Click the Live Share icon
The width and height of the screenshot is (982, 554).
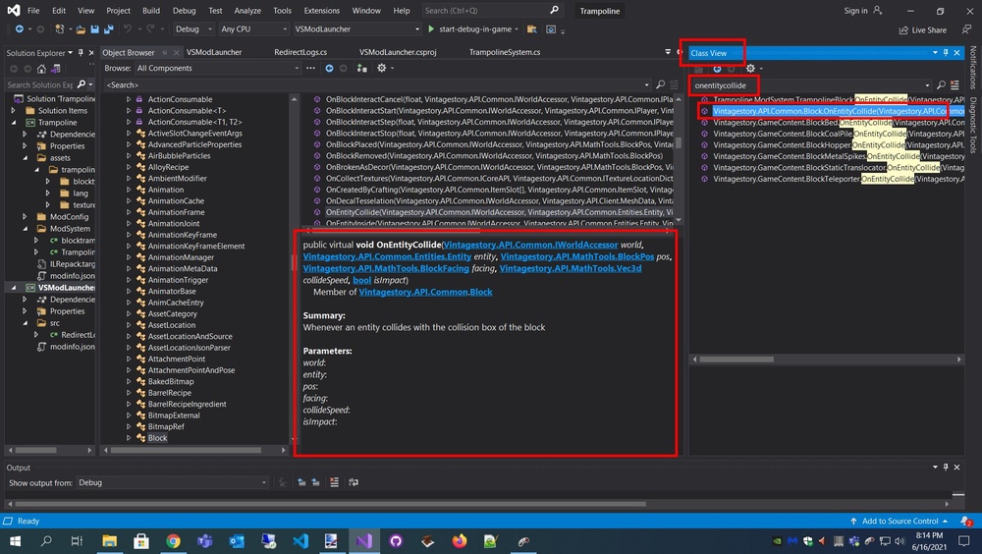[x=903, y=29]
